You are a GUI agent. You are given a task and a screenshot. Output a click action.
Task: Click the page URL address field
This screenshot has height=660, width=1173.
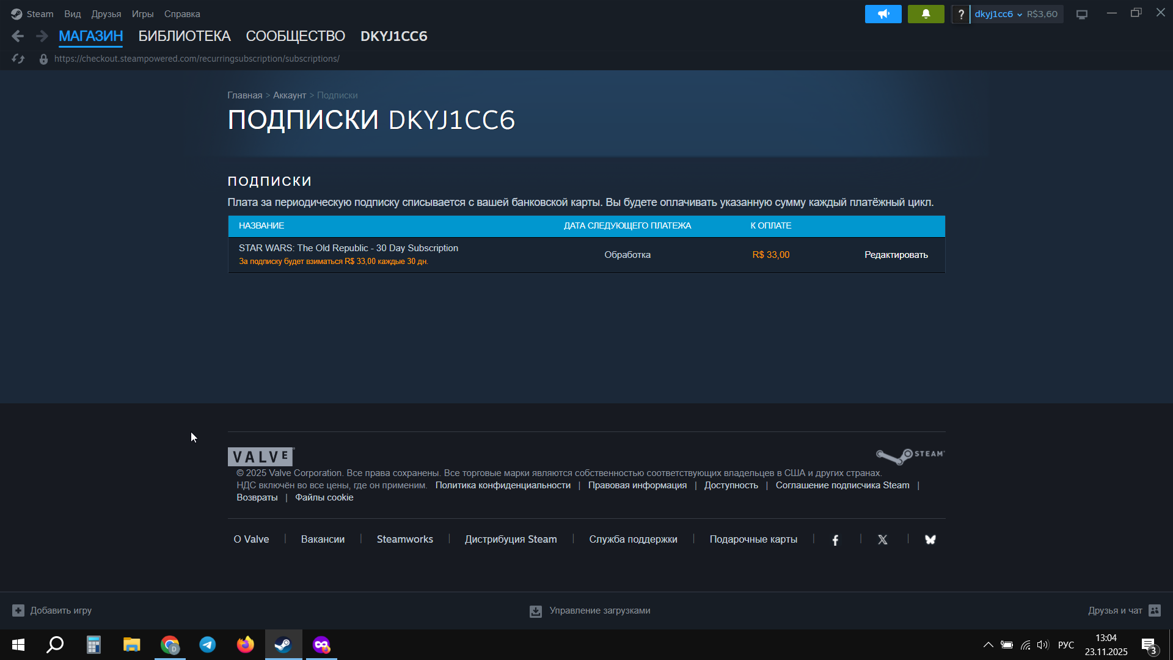[197, 59]
